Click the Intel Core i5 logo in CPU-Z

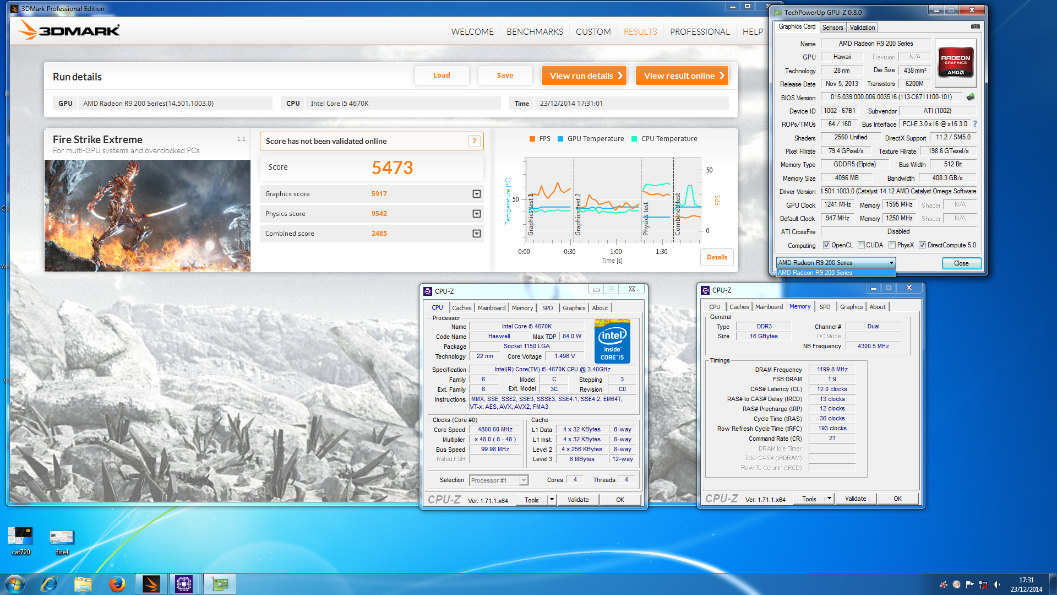(612, 340)
